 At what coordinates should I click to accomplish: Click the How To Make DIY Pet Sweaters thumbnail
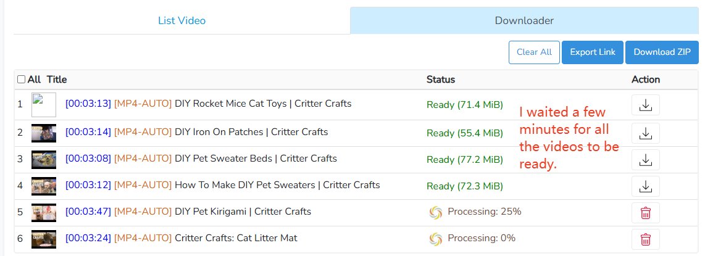pos(44,186)
